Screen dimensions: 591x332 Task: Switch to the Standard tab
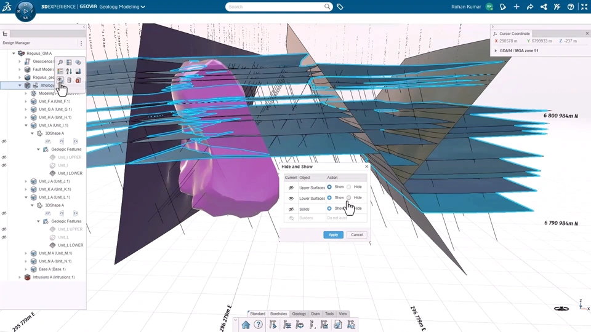258,314
